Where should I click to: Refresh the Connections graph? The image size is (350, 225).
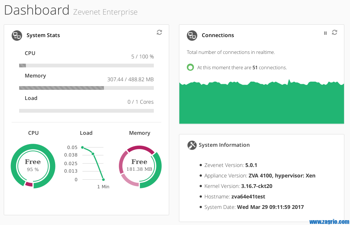[334, 33]
